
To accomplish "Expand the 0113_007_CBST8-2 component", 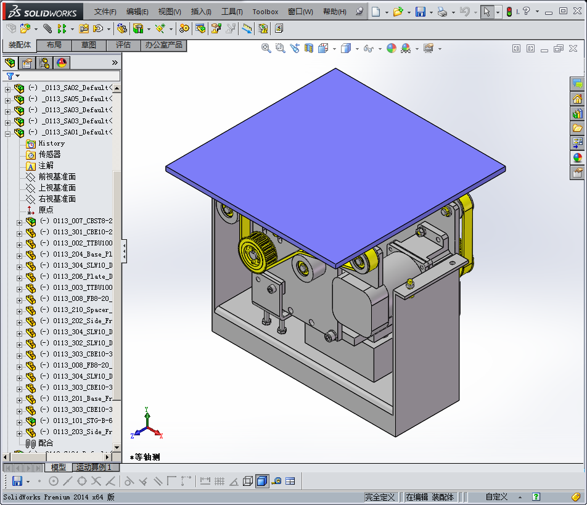I will 20,223.
